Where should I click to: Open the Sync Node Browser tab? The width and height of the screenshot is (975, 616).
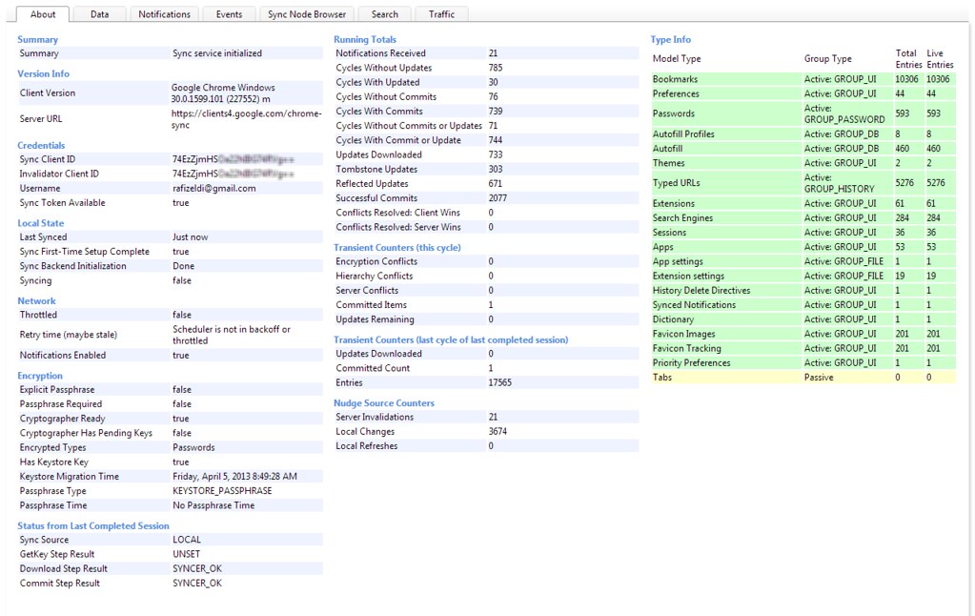coord(307,14)
